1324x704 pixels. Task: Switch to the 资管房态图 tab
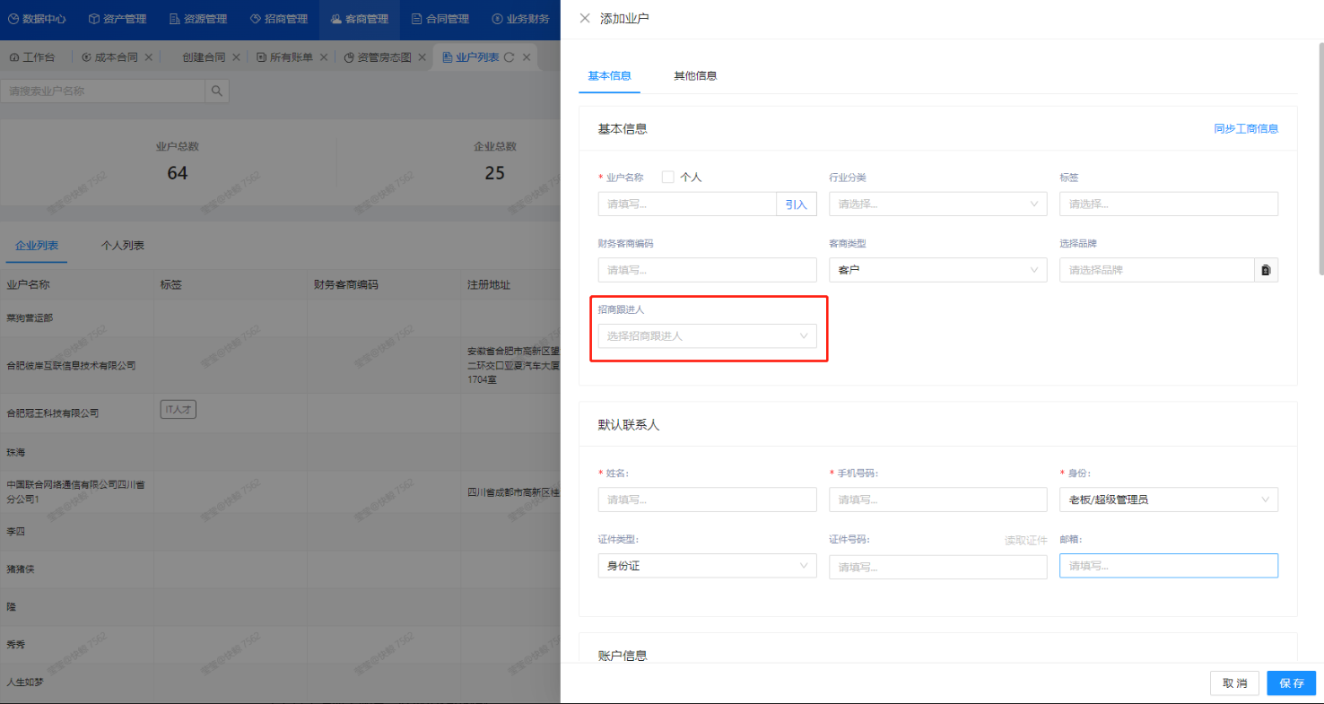click(379, 57)
